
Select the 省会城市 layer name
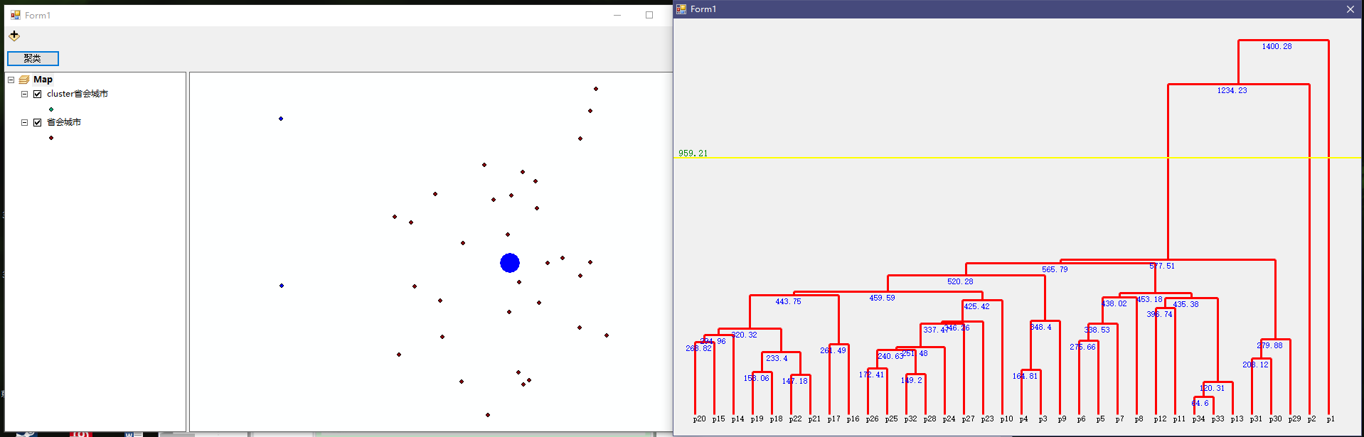coord(64,122)
